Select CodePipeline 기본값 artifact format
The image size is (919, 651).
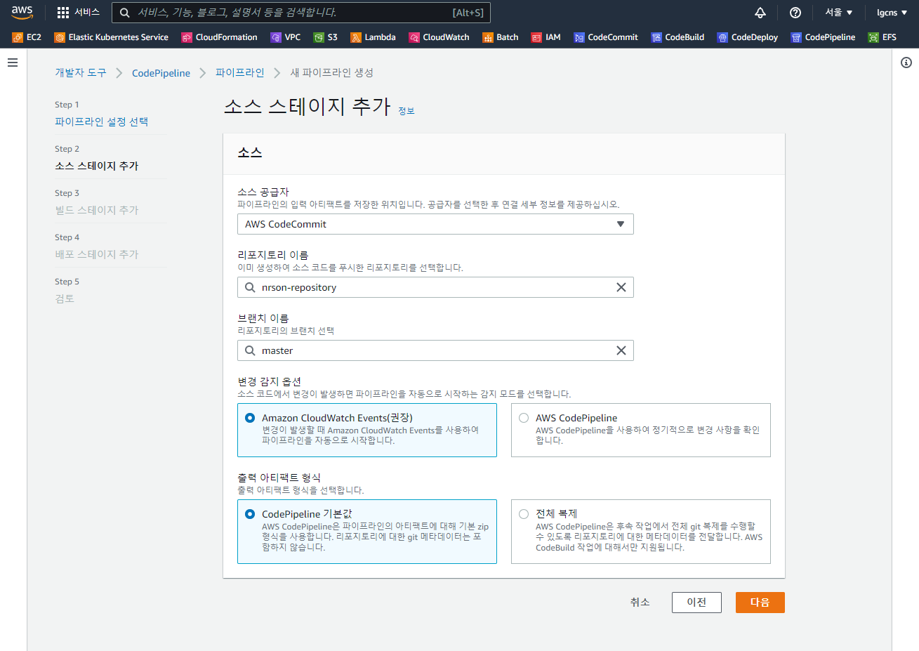click(367, 532)
